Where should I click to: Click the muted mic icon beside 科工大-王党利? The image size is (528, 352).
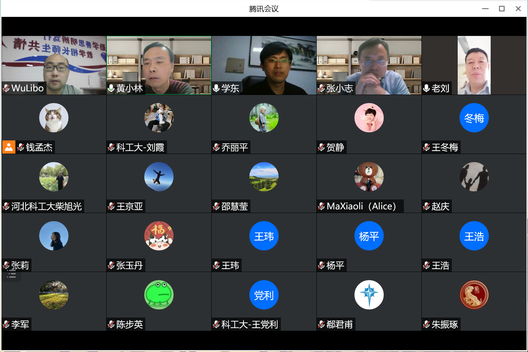point(216,324)
